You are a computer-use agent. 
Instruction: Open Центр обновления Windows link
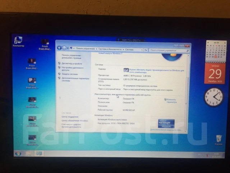point(75,120)
